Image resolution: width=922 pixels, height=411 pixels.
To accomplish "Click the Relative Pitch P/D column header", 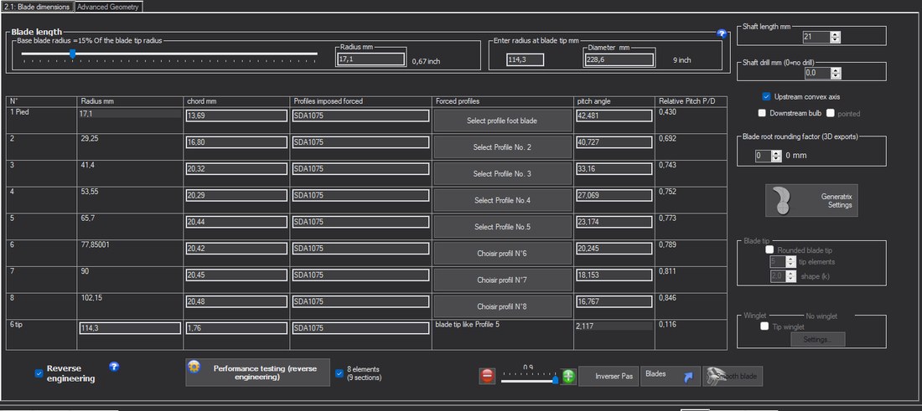I will click(x=686, y=101).
